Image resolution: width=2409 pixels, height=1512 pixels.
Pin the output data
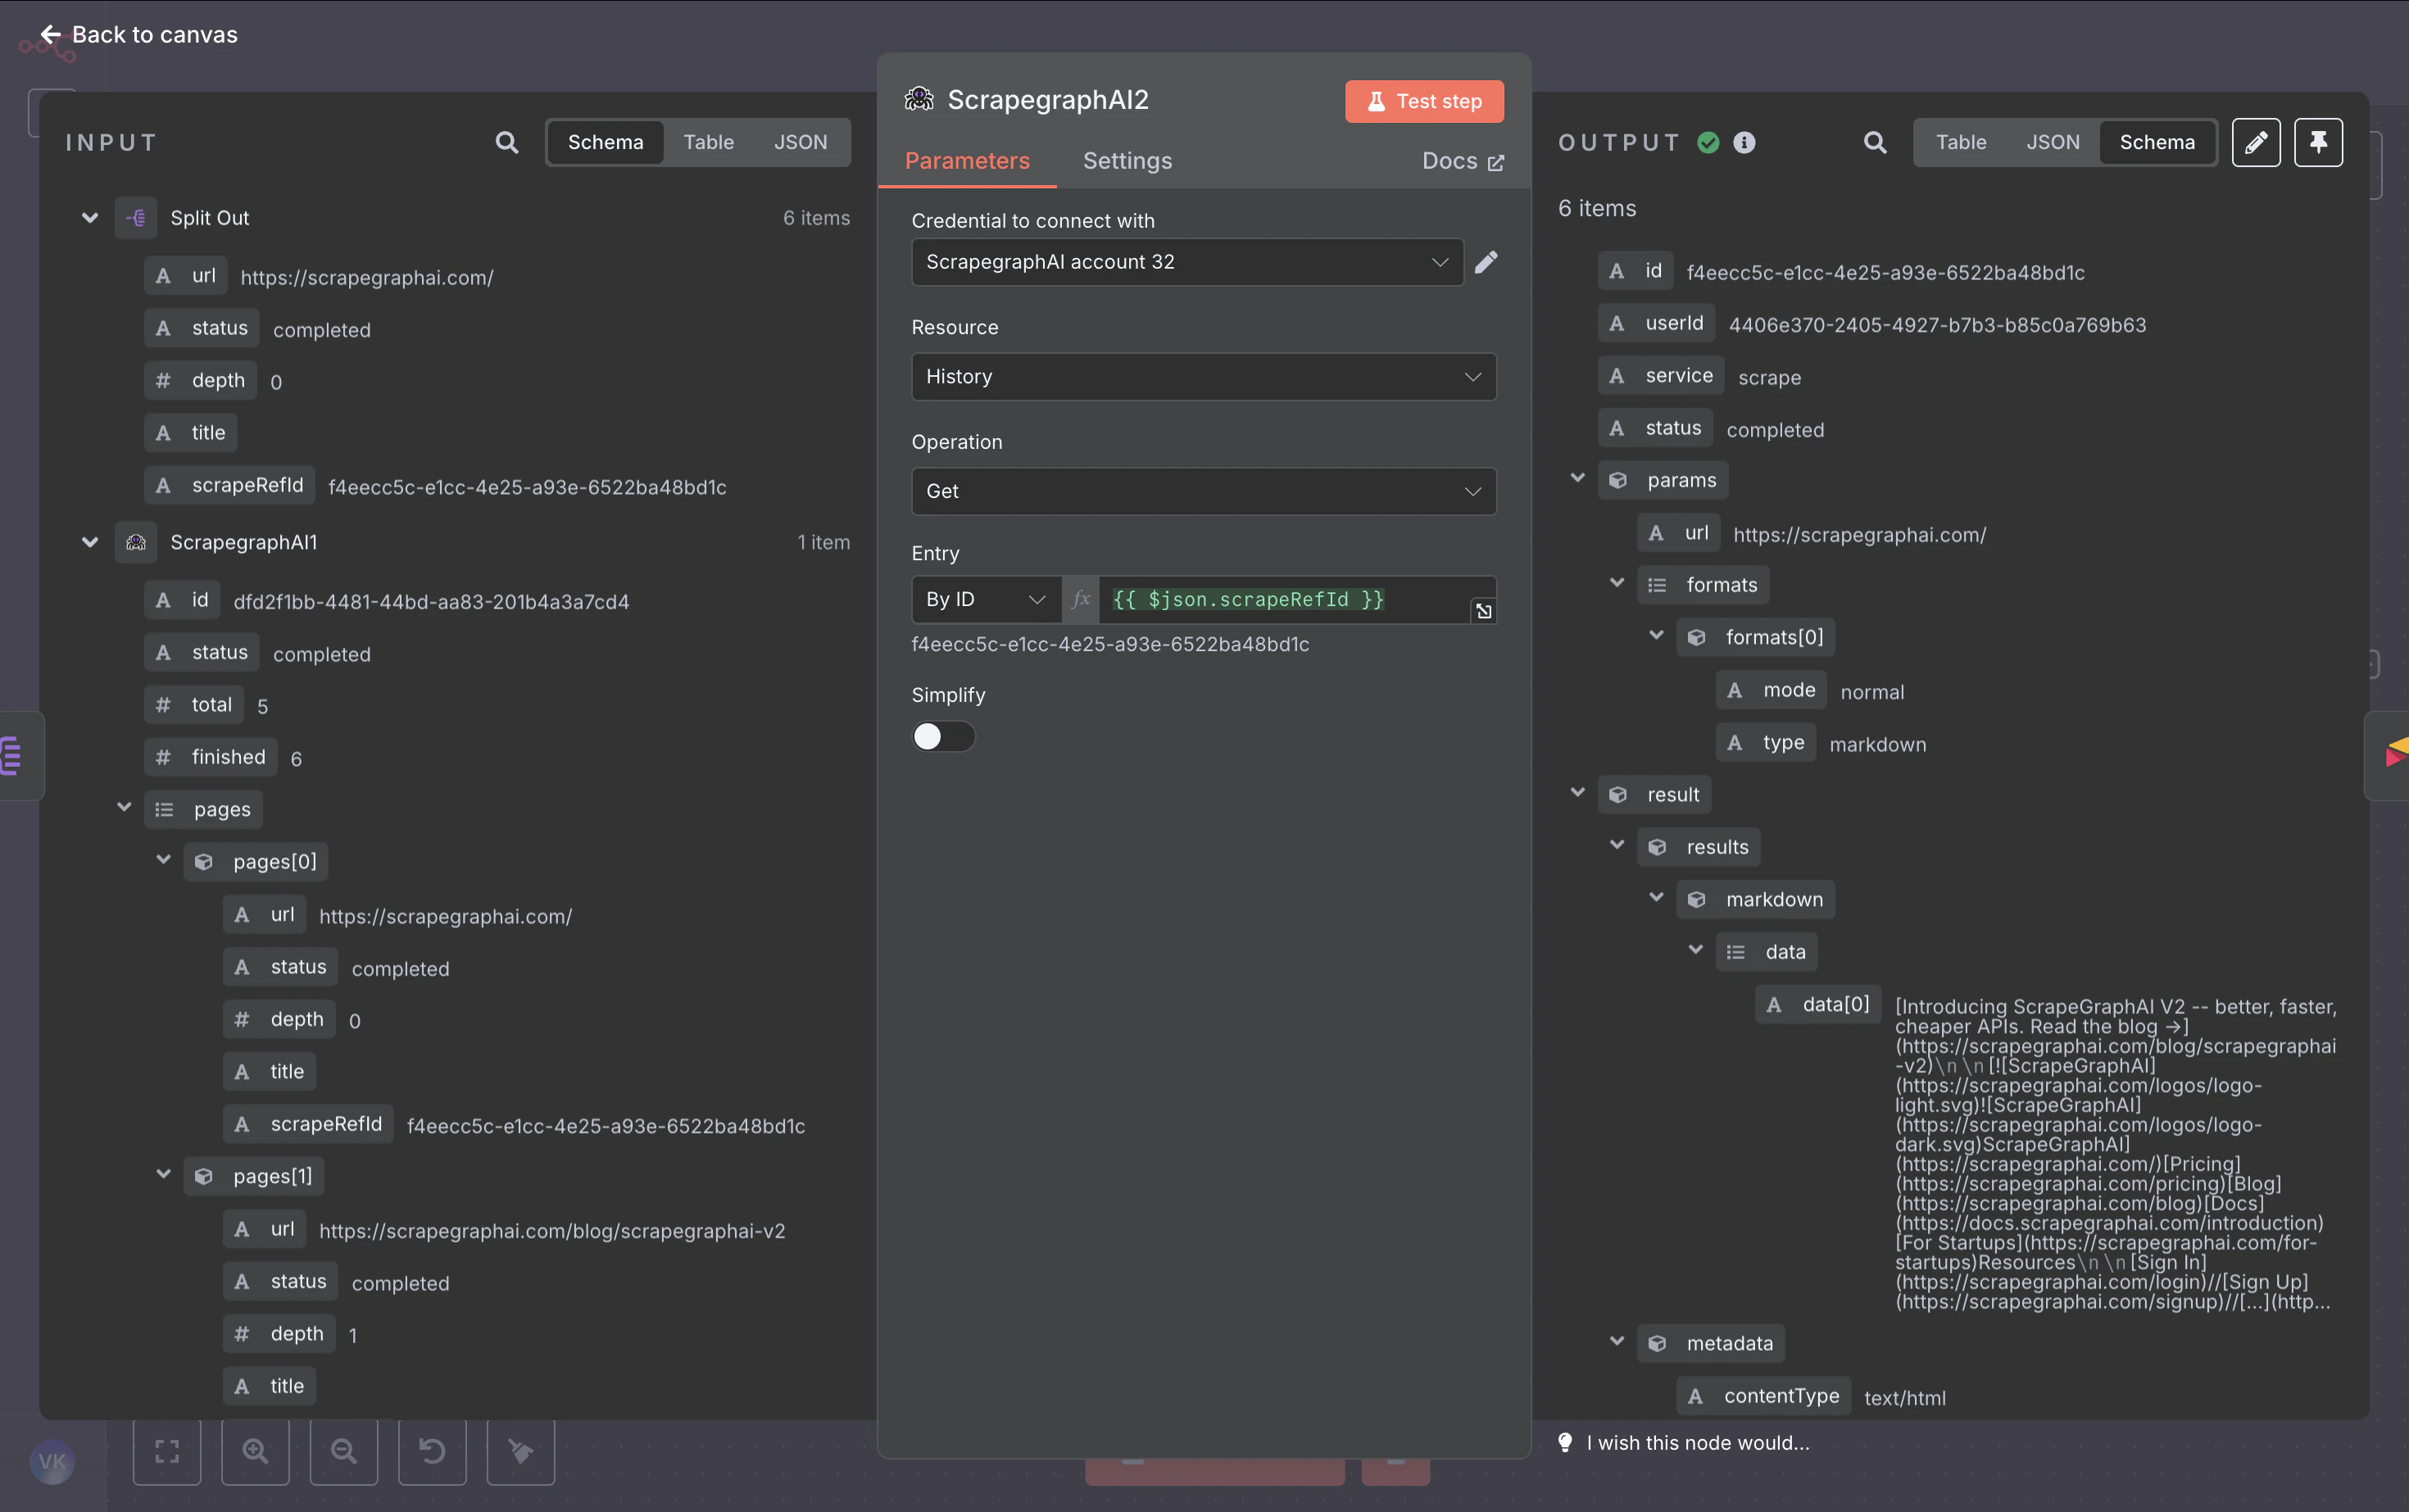point(2318,142)
